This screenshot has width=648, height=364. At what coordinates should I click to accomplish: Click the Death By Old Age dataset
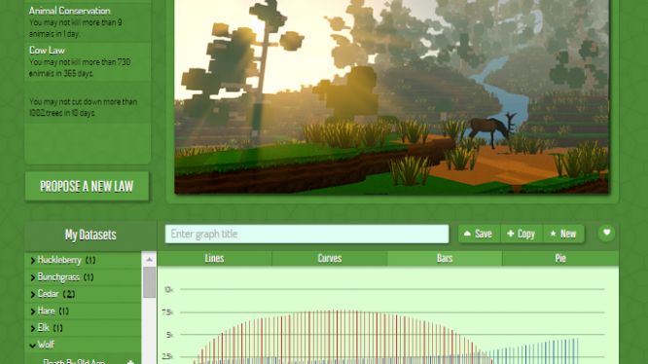tap(74, 361)
